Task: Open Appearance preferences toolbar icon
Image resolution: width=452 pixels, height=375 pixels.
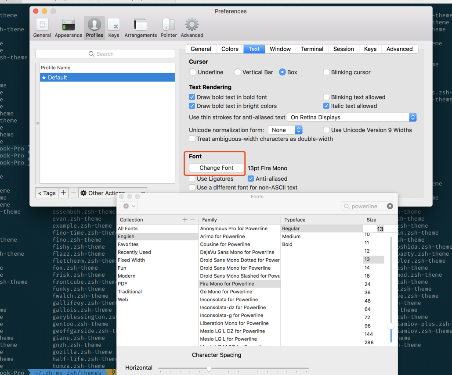Action: [x=69, y=28]
